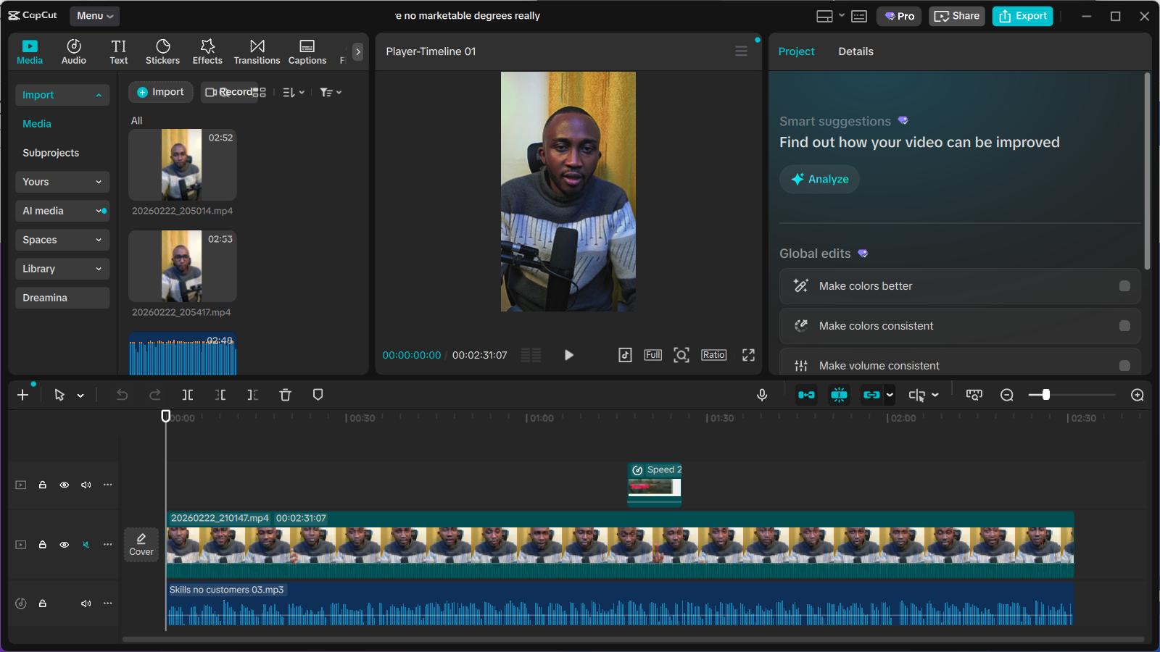Open the Player panel hamburger menu
The width and height of the screenshot is (1160, 652).
[x=741, y=51]
